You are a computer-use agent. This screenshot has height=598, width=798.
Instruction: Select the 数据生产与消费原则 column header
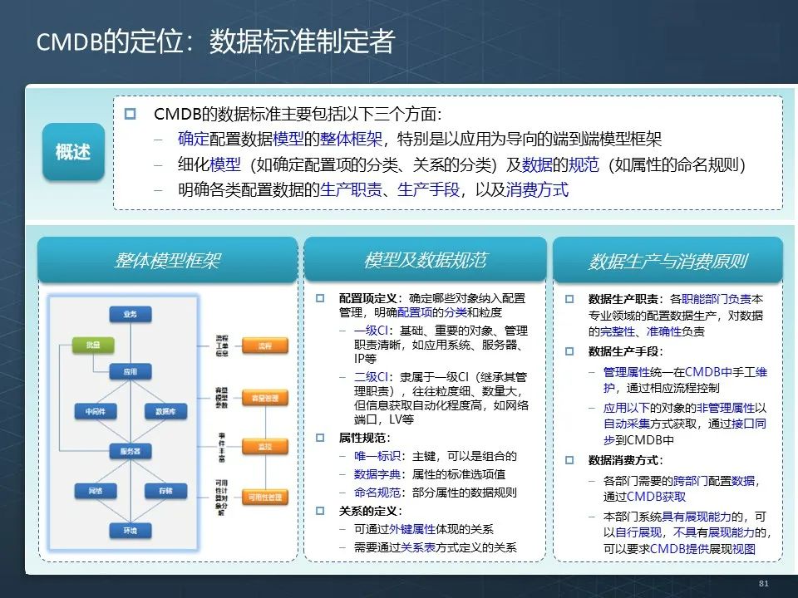(x=667, y=260)
